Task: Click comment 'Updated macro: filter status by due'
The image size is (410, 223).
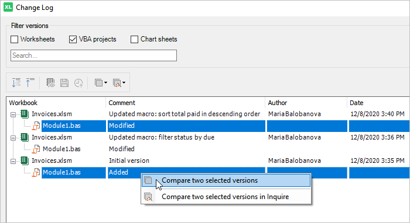Action: [162, 137]
